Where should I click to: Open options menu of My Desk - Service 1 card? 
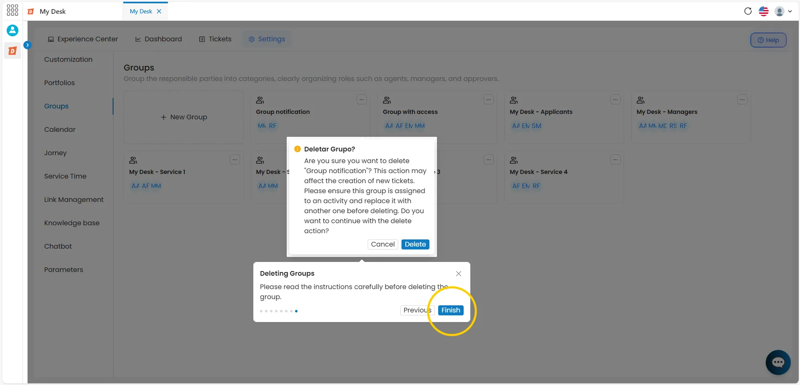235,160
